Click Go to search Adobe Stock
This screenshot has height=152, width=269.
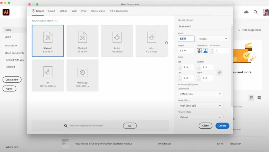point(130,126)
